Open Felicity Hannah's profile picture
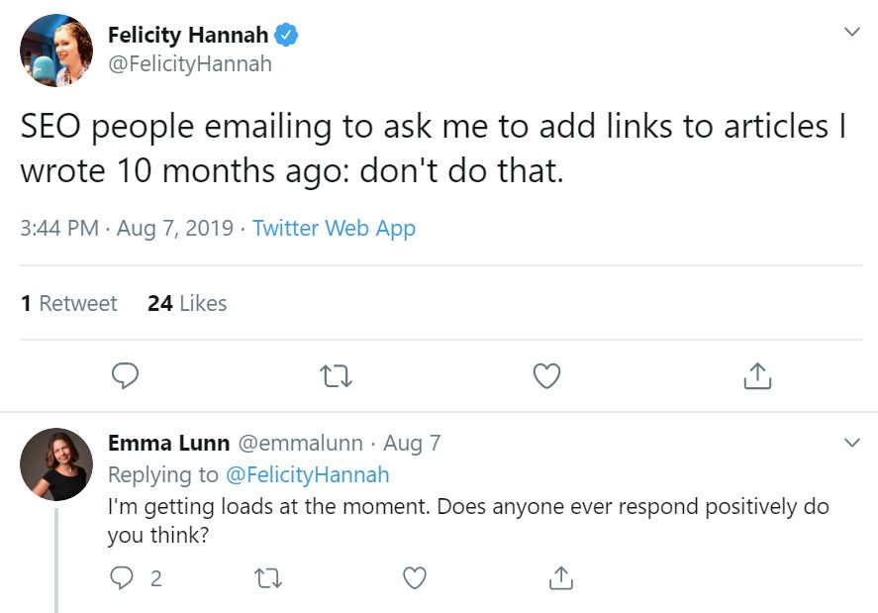878x613 pixels. click(56, 51)
